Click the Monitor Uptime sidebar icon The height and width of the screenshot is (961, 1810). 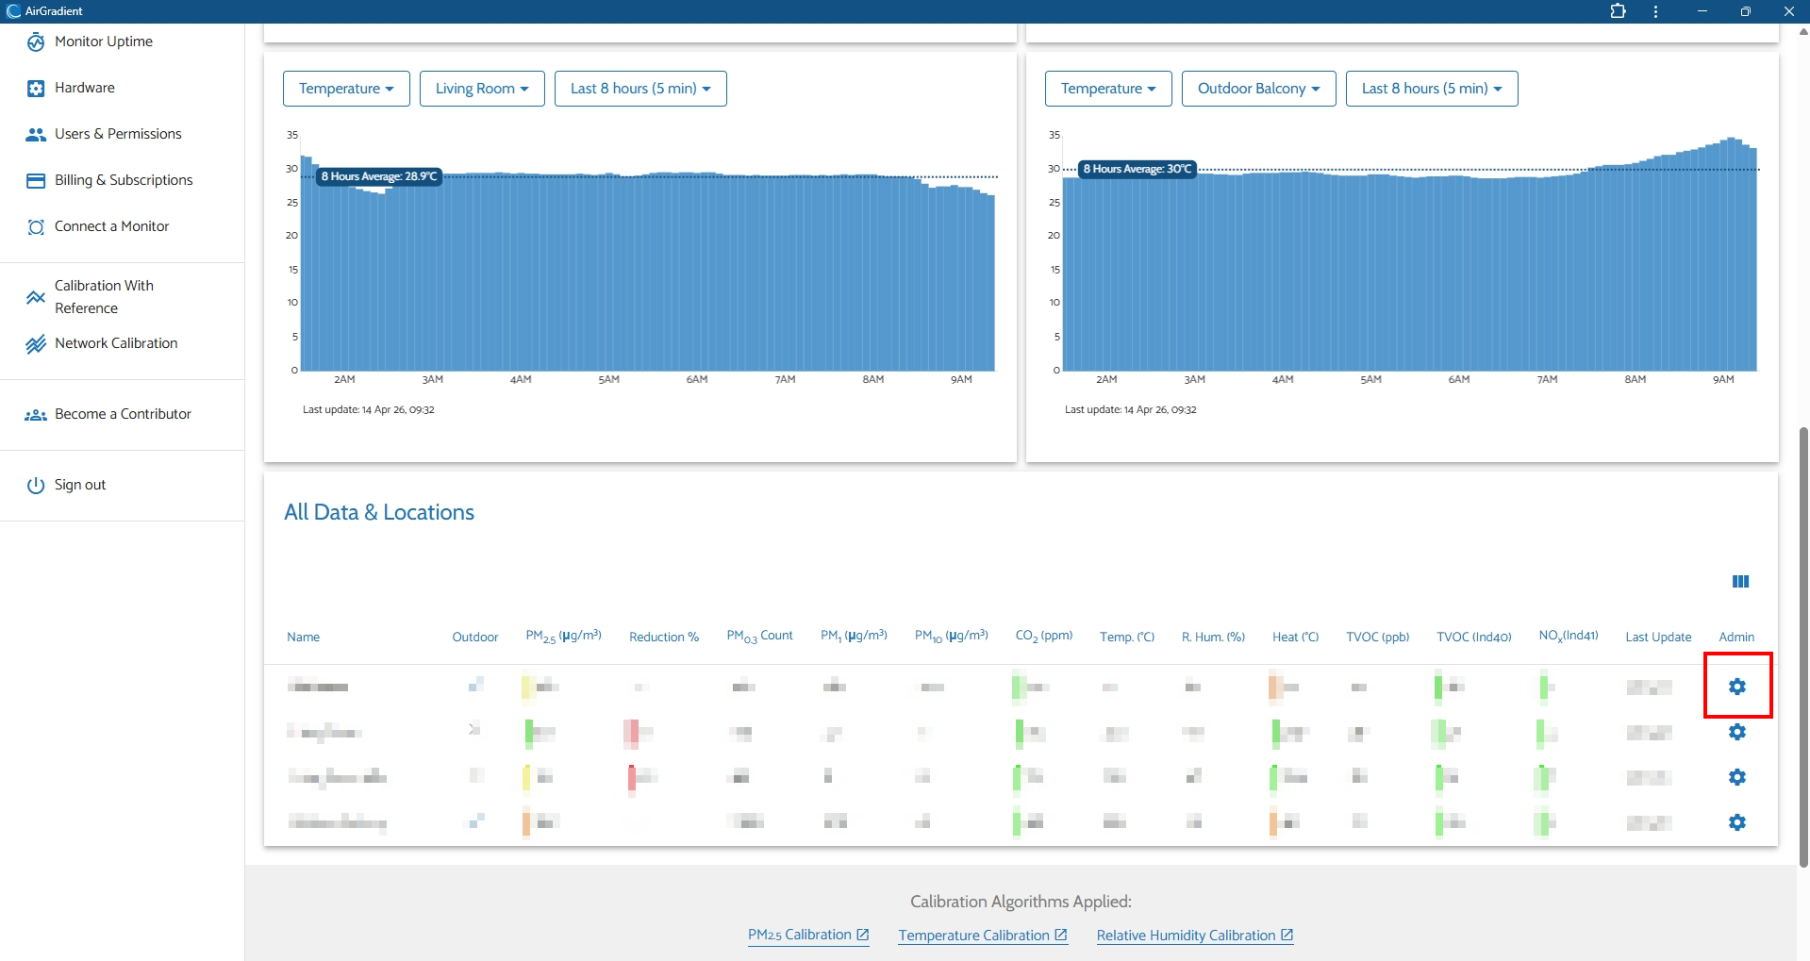click(x=36, y=42)
